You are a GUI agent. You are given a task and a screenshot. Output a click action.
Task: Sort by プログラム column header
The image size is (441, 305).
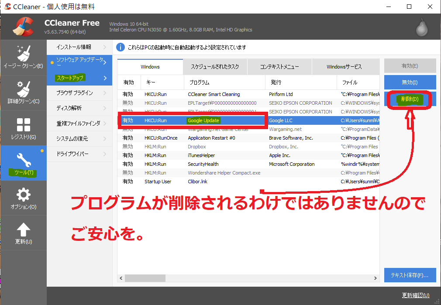tap(225, 82)
